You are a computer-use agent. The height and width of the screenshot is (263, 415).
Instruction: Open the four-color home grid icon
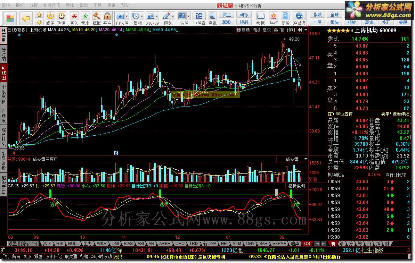tap(10, 18)
